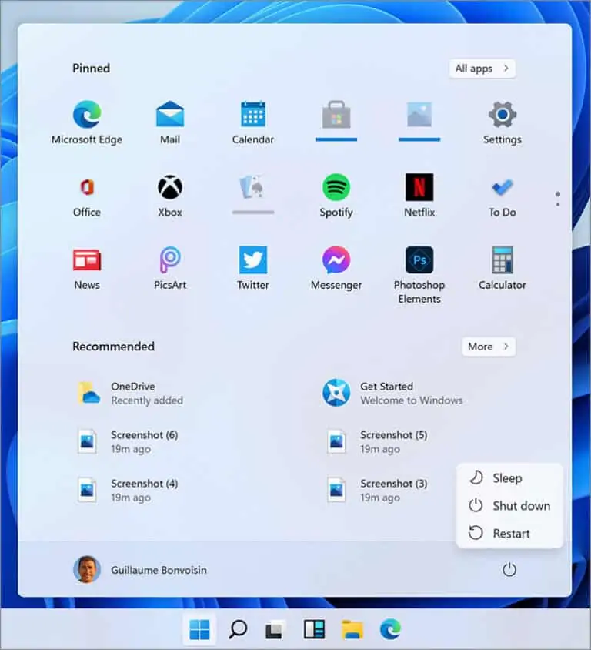Open the Microsoft Store shopping bag icon

click(x=336, y=115)
